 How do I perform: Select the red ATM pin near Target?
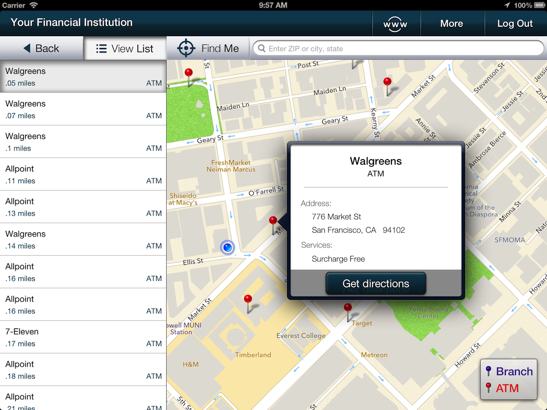click(348, 306)
